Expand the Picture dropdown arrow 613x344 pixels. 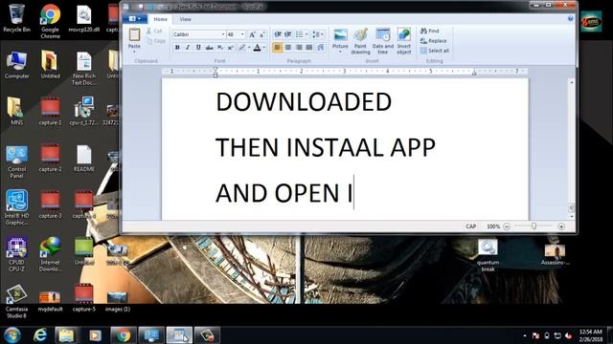point(340,52)
